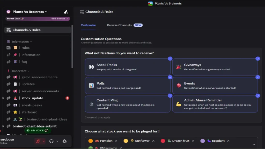
Task: Click the Giveaways party popper emoji
Action: click(x=179, y=67)
